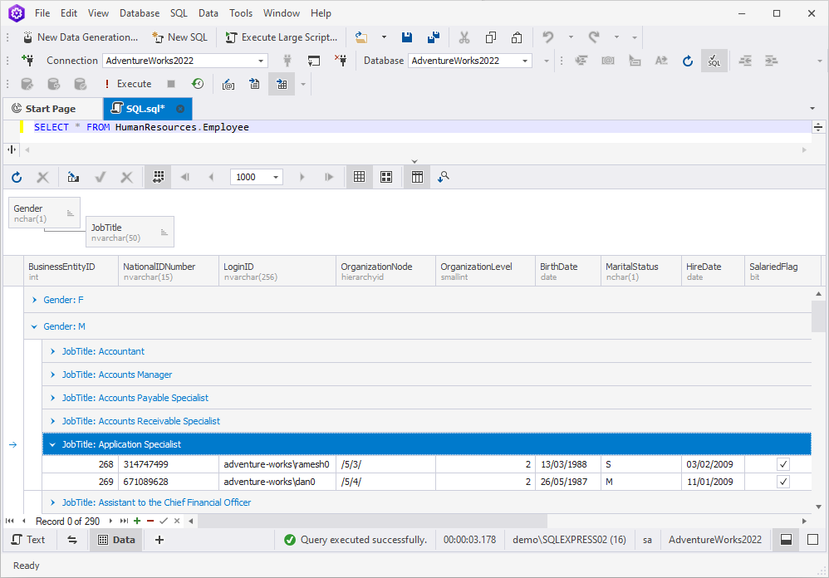
Task: Expand JobTitle: Accounts Receivable Specialist group
Action: (x=53, y=421)
